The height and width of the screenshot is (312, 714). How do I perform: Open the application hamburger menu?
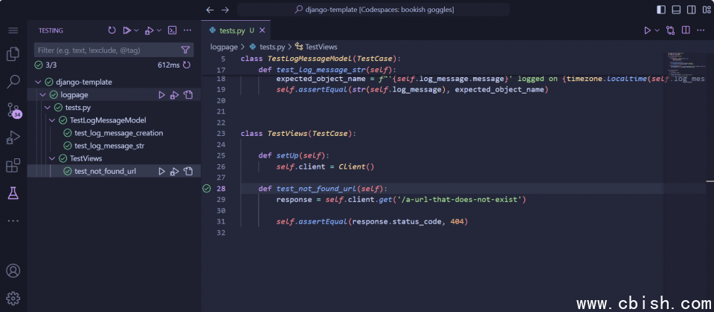(13, 30)
